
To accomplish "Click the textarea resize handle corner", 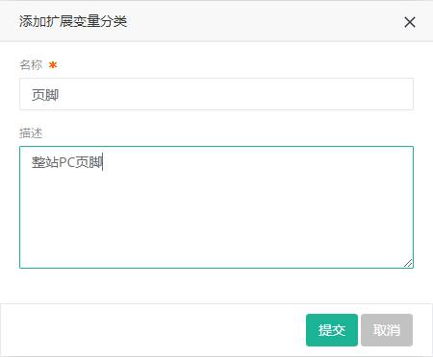I will [x=408, y=263].
